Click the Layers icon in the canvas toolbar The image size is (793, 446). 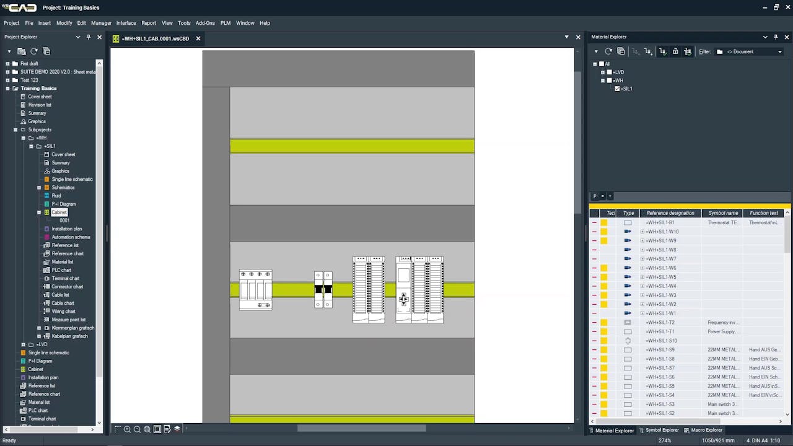pyautogui.click(x=177, y=429)
